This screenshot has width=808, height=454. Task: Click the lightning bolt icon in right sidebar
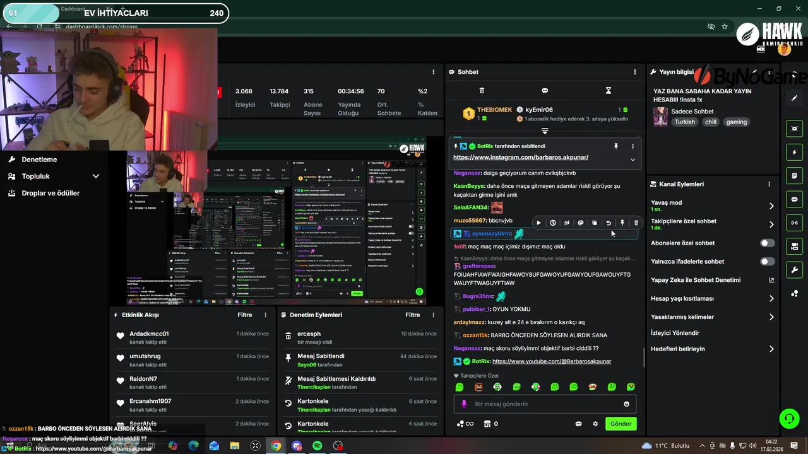coord(795,153)
